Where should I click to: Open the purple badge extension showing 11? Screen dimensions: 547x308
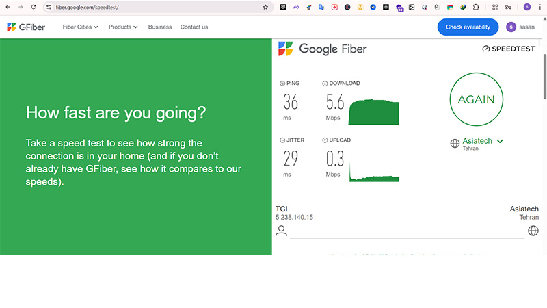[399, 8]
